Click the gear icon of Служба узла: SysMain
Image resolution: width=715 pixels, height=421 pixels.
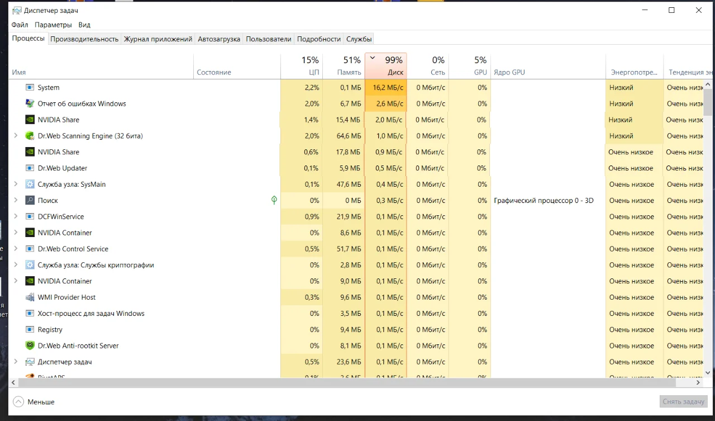click(30, 185)
